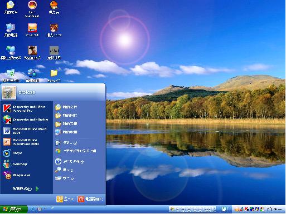Expand All Programs green arrow
Viewport: 286px width, 214px height.
pyautogui.click(x=37, y=188)
